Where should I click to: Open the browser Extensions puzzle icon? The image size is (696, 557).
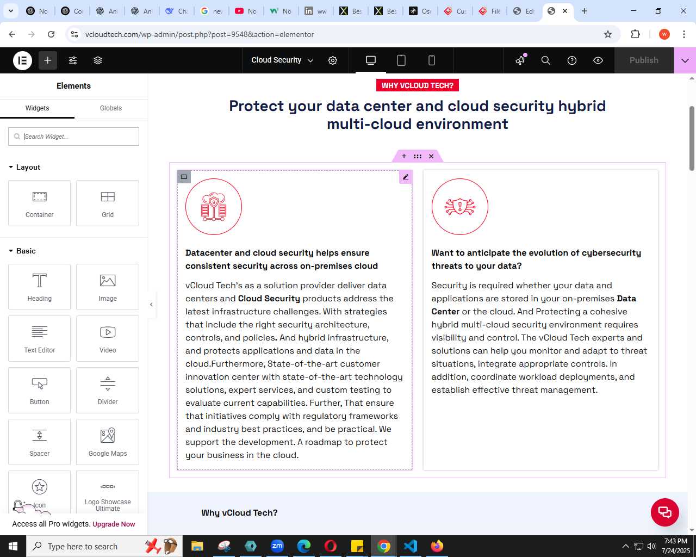[635, 34]
